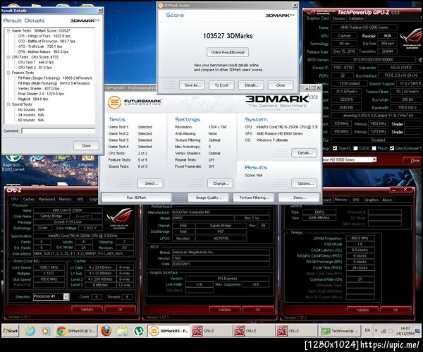Screen dimensions: 423x352
Task: Click the CPU-Z Core Speed value 1600.1 MHz
Action: coord(49,267)
